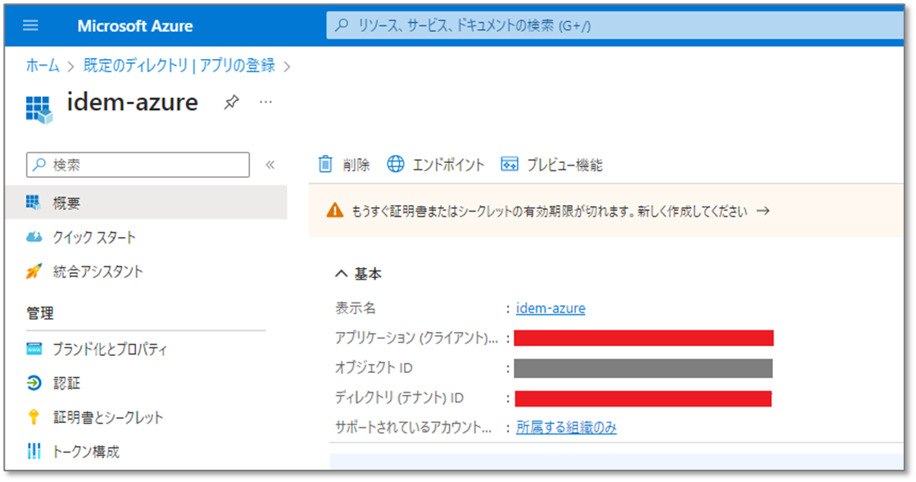Click the 管理 section heading
Viewport: 916px width, 482px height.
(40, 314)
